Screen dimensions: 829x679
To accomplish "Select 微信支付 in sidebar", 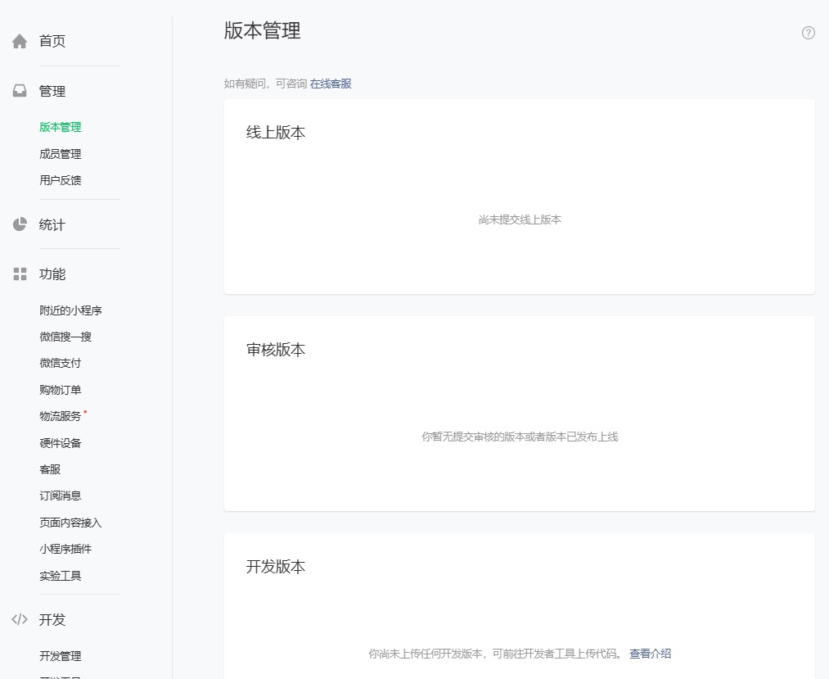I will 61,363.
